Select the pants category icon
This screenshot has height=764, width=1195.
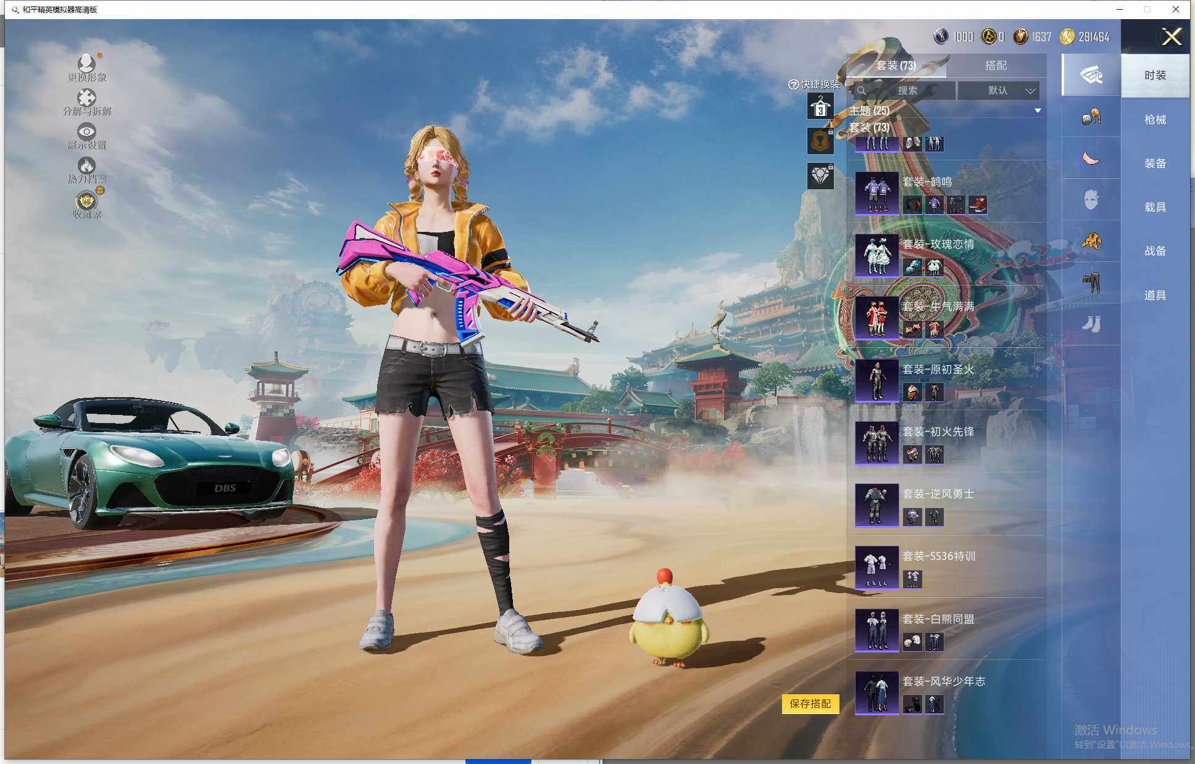click(x=1091, y=282)
